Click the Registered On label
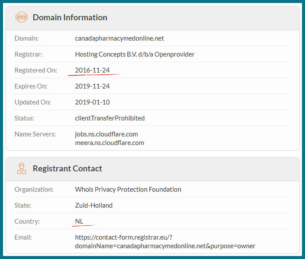Viewport: 305px width, 259px height. 36,70
